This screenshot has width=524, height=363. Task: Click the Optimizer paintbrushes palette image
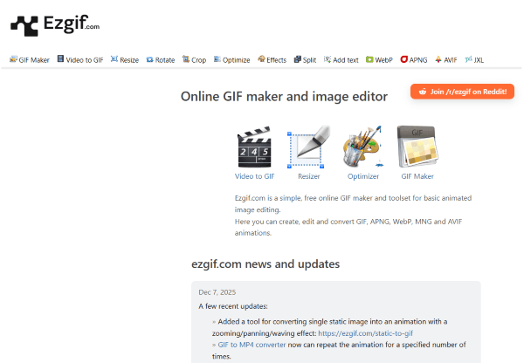tap(363, 147)
